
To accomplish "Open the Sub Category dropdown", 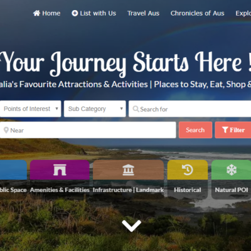I will (x=95, y=109).
